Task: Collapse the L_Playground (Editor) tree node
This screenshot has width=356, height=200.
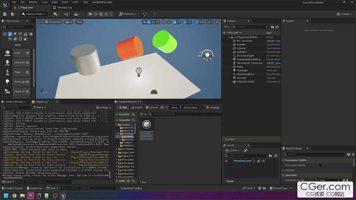Action: (x=229, y=37)
